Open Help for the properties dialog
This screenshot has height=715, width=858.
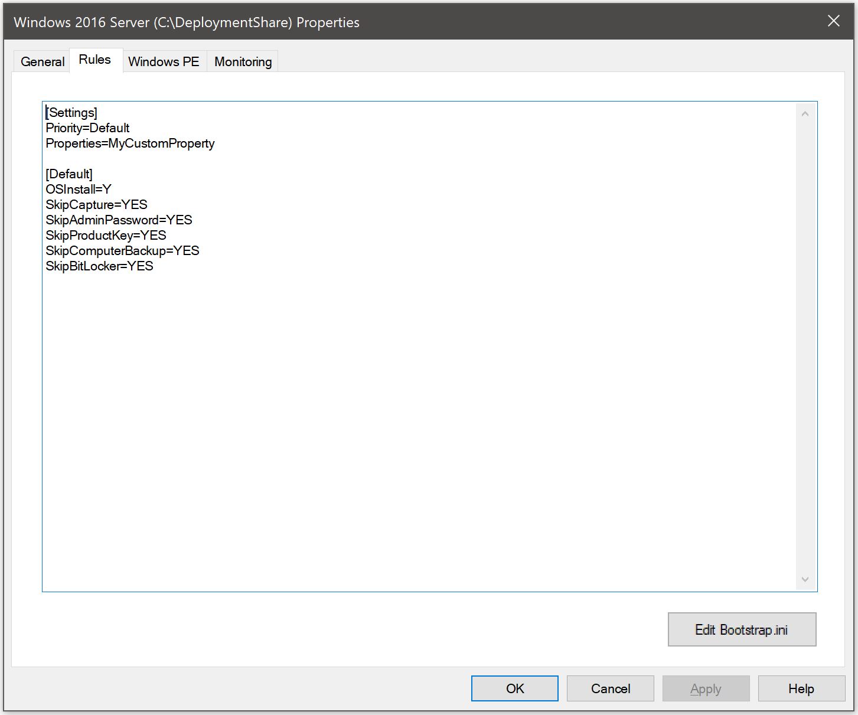click(x=801, y=688)
